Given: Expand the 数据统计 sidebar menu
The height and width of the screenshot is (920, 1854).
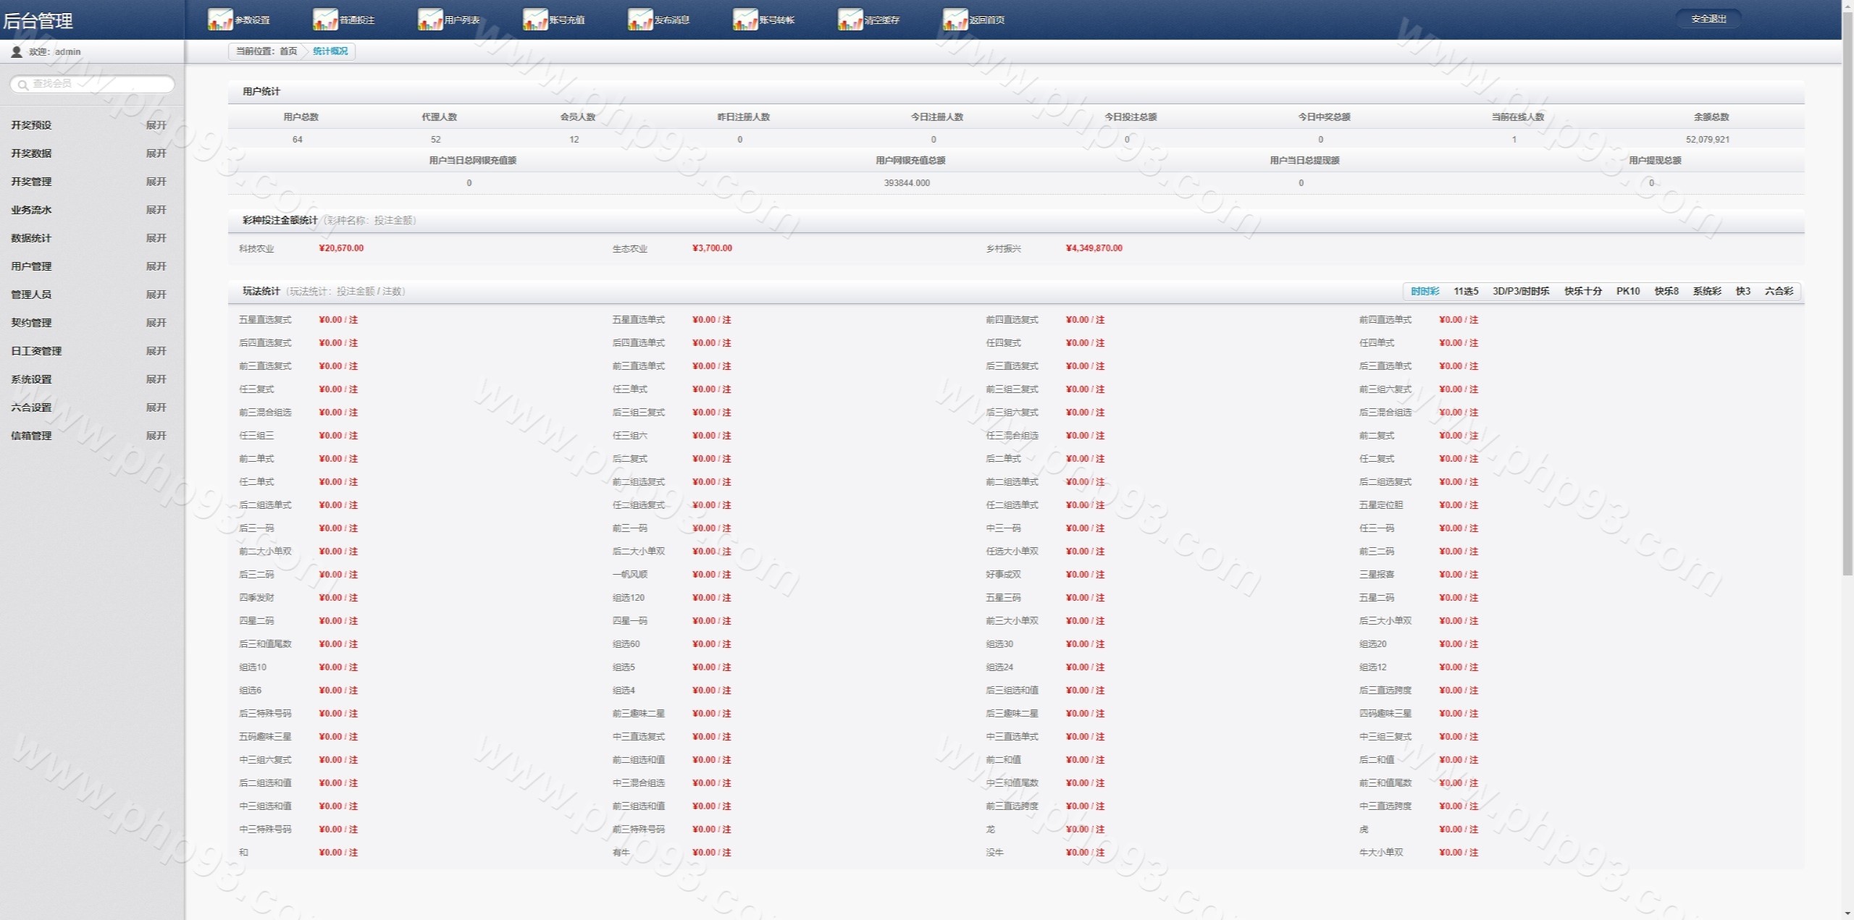Looking at the screenshot, I should pos(156,238).
